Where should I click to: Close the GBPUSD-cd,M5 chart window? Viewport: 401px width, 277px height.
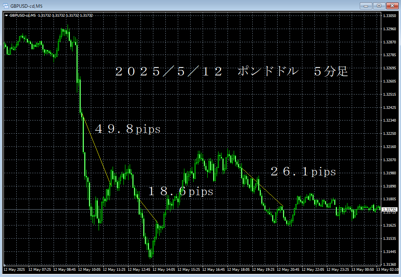(x=392, y=5)
